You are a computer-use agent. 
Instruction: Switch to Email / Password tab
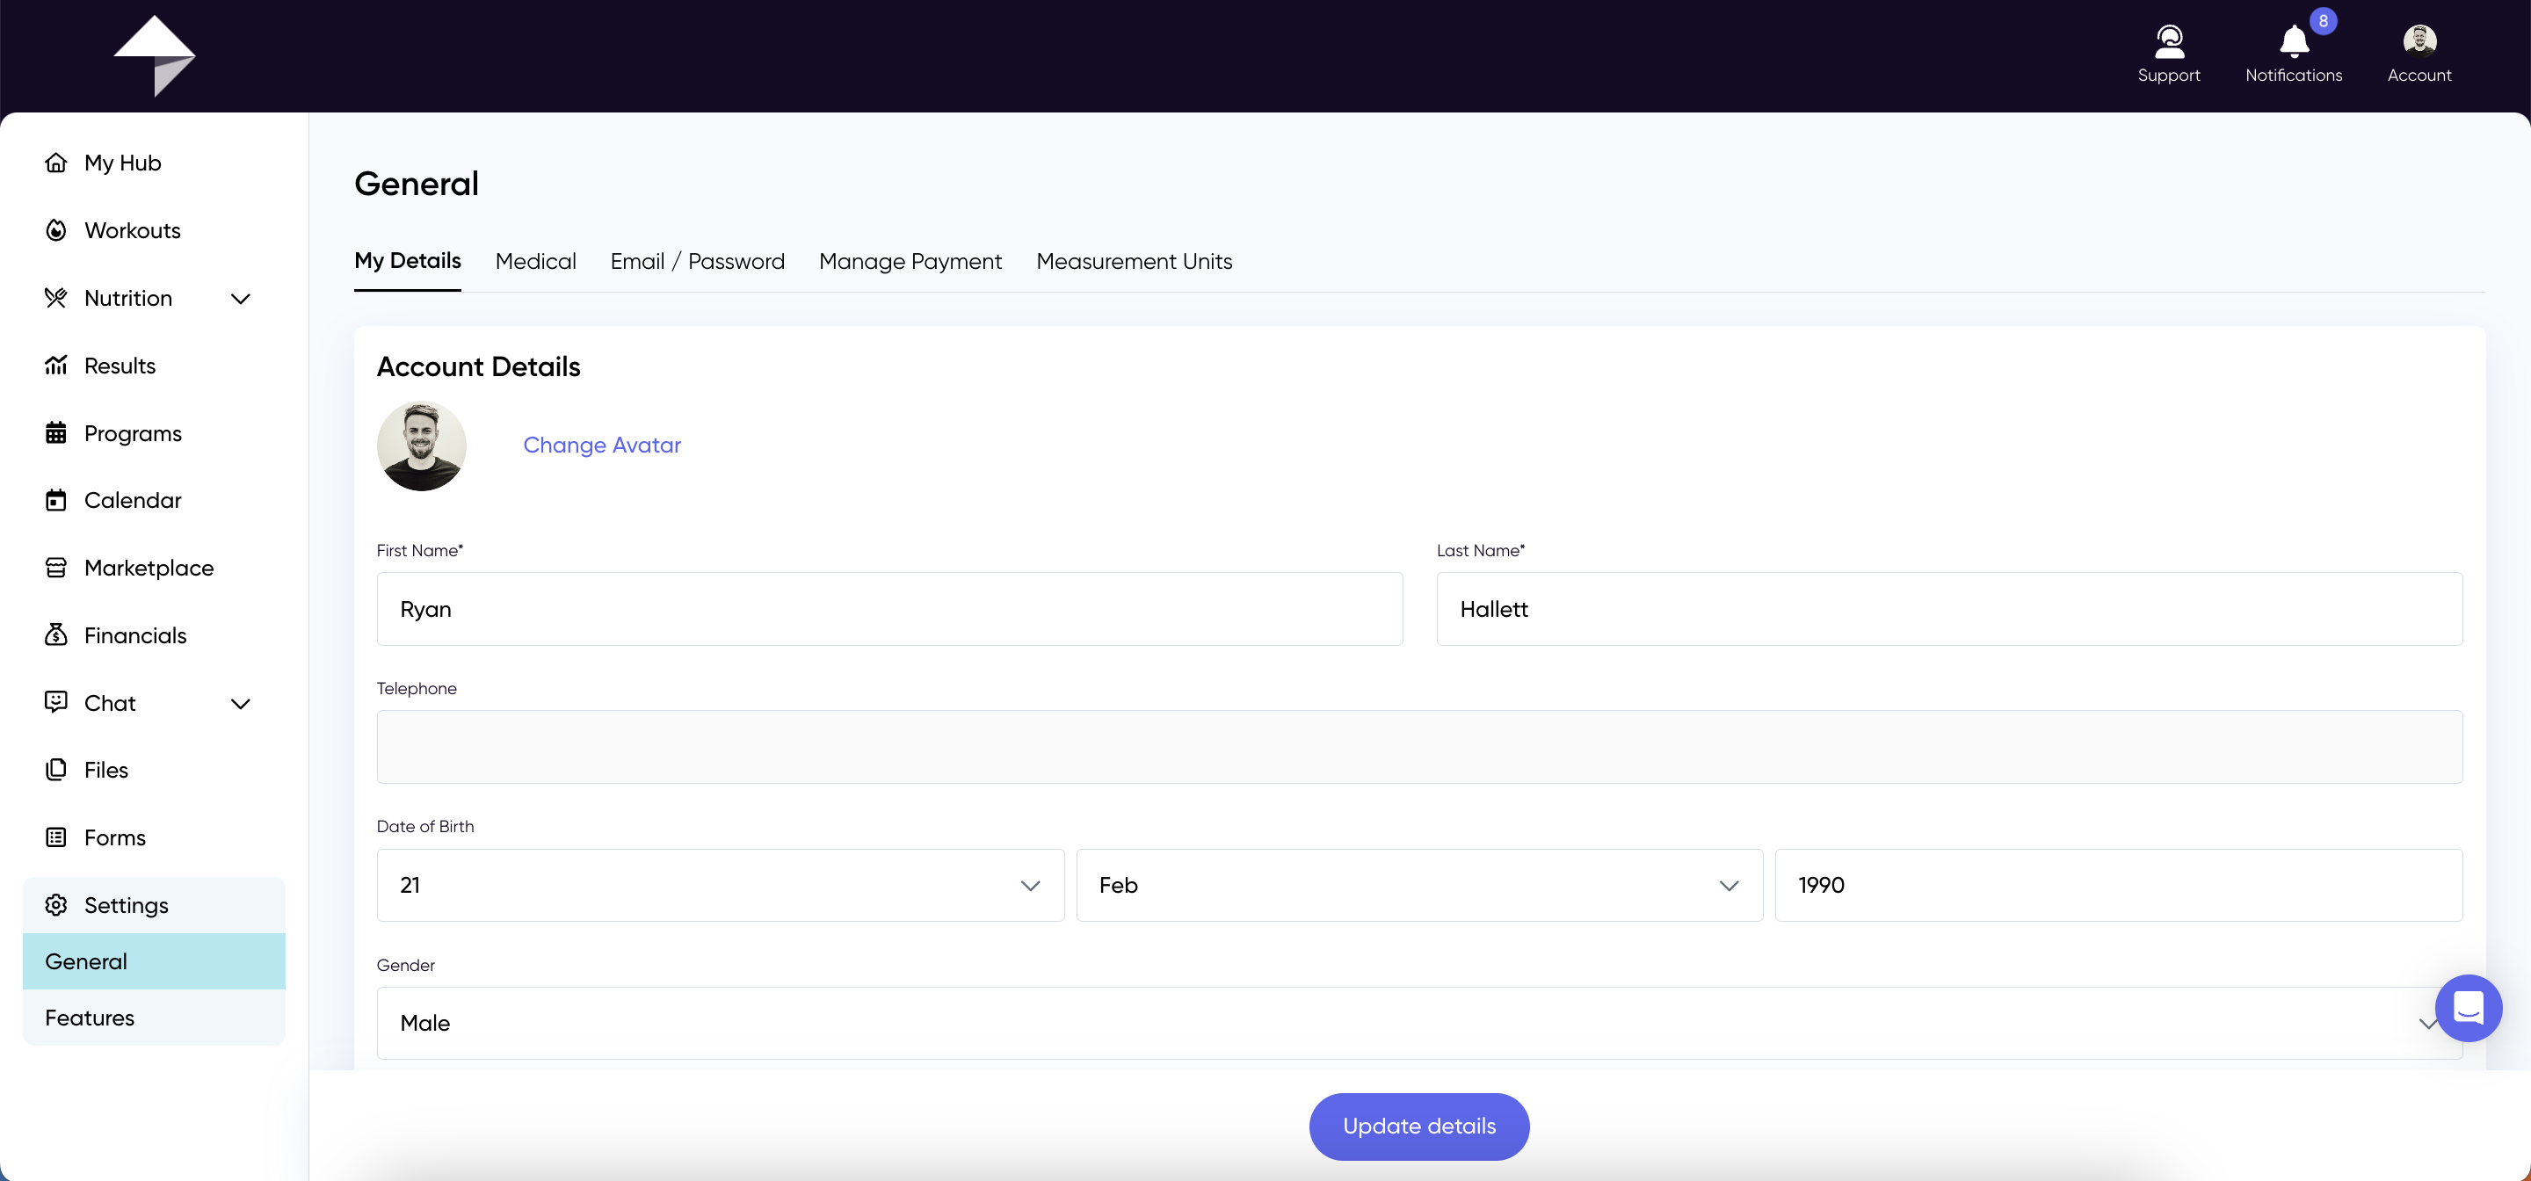(x=698, y=261)
